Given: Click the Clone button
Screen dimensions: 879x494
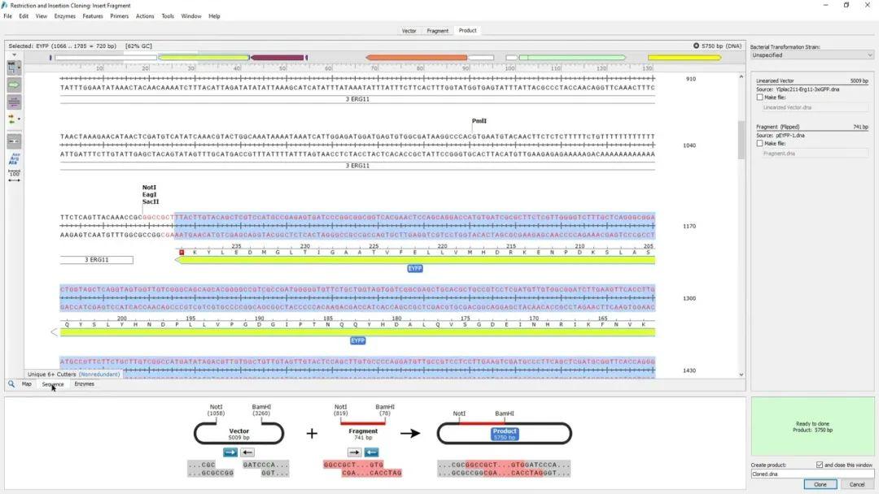Looking at the screenshot, I should coord(820,483).
